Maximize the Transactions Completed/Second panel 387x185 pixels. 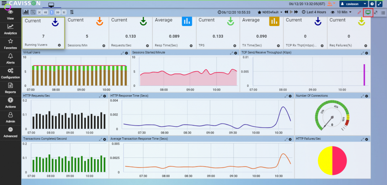tap(101, 139)
